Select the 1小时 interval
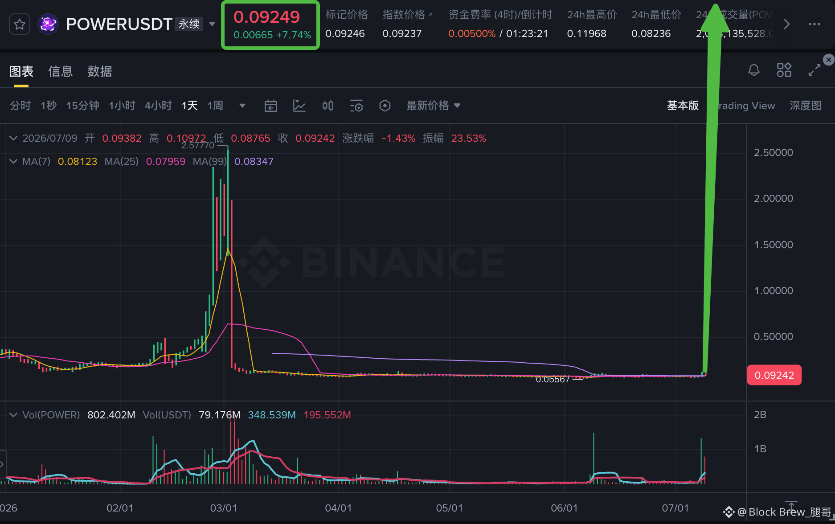This screenshot has width=835, height=524. pyautogui.click(x=122, y=106)
